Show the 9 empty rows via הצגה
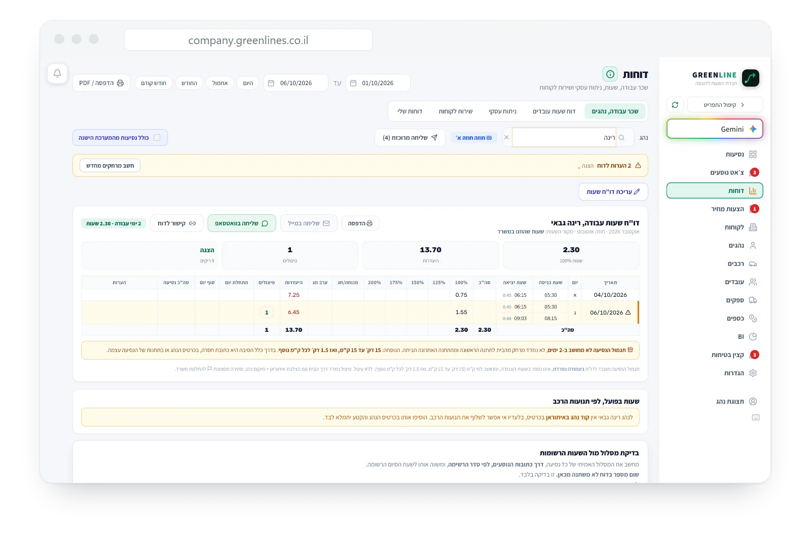The image size is (811, 544). pyautogui.click(x=207, y=250)
